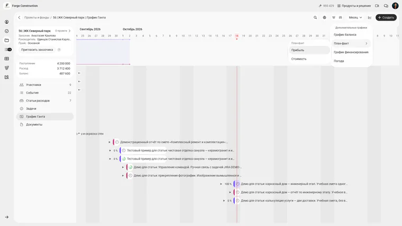The height and width of the screenshot is (226, 402).
Task: Open the «План-факт» submenu item
Action: click(x=351, y=43)
